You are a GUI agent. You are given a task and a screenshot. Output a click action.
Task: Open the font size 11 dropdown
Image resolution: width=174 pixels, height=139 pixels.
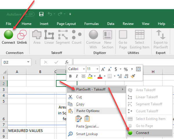(97, 69)
